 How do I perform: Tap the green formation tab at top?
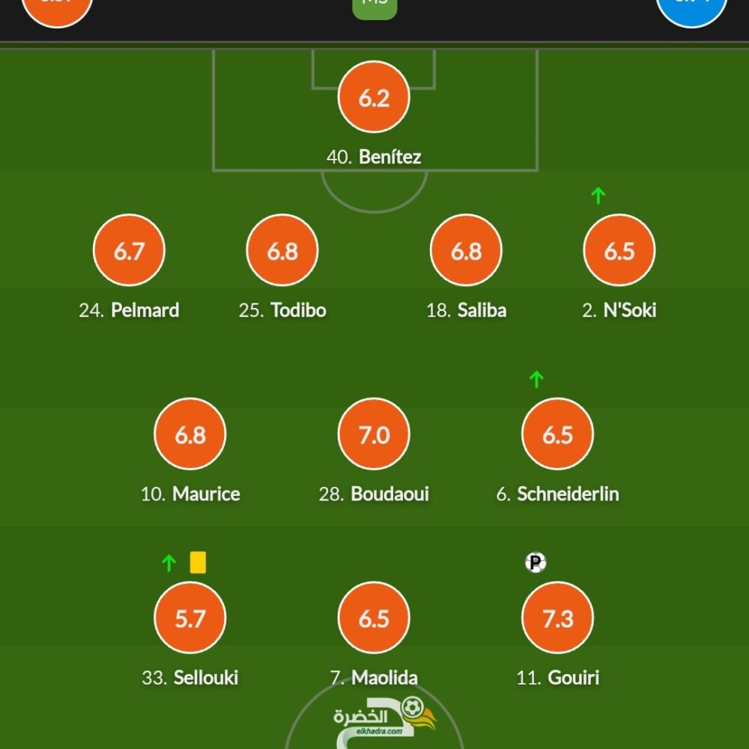point(374,7)
